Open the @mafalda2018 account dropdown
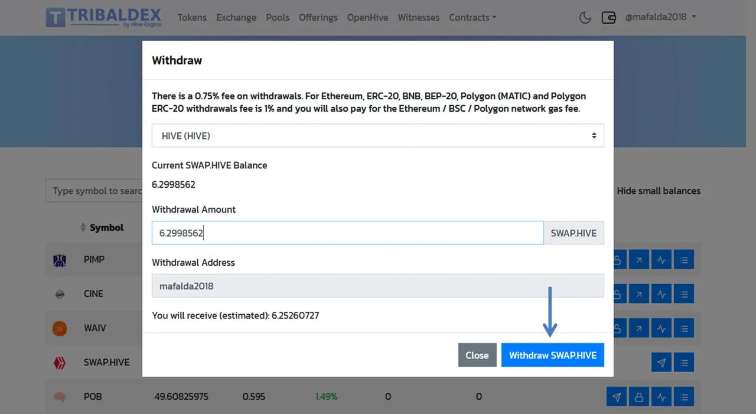Viewport: 756px width, 414px height. [x=660, y=17]
